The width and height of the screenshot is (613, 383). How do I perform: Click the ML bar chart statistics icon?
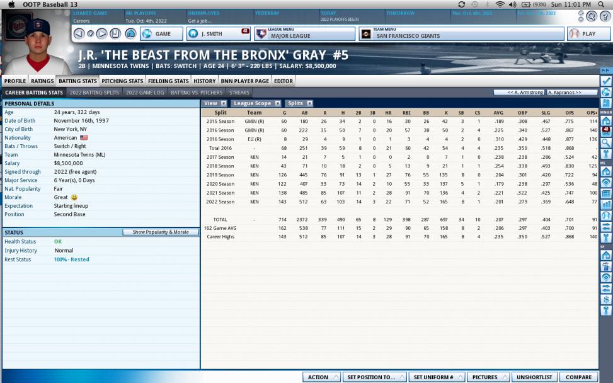pos(606,204)
